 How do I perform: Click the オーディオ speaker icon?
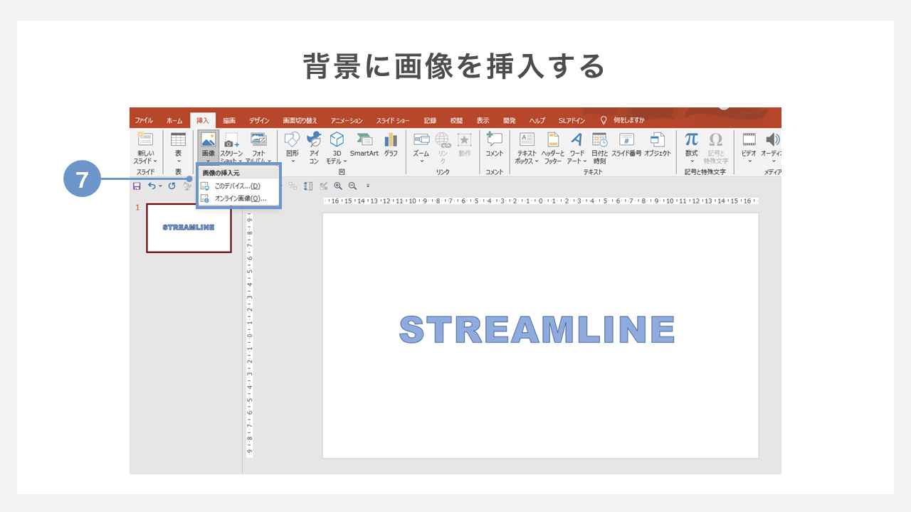click(x=772, y=139)
